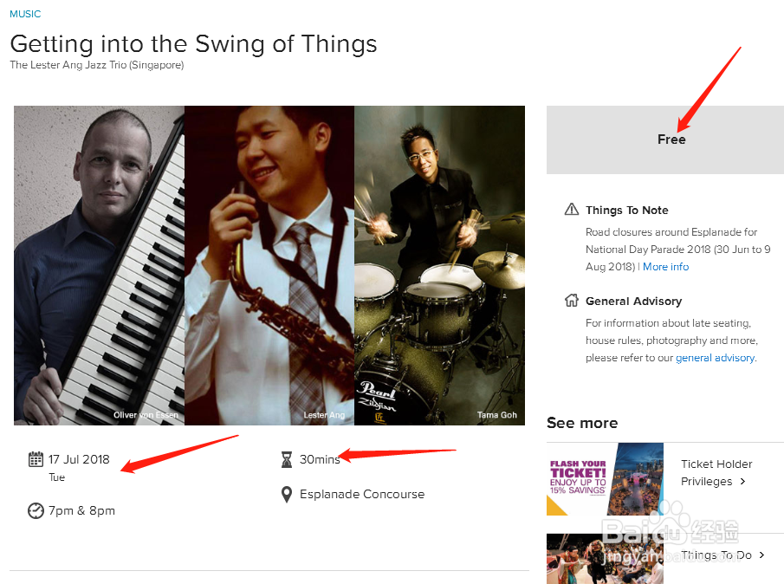Open the MUSIC category link

25,14
